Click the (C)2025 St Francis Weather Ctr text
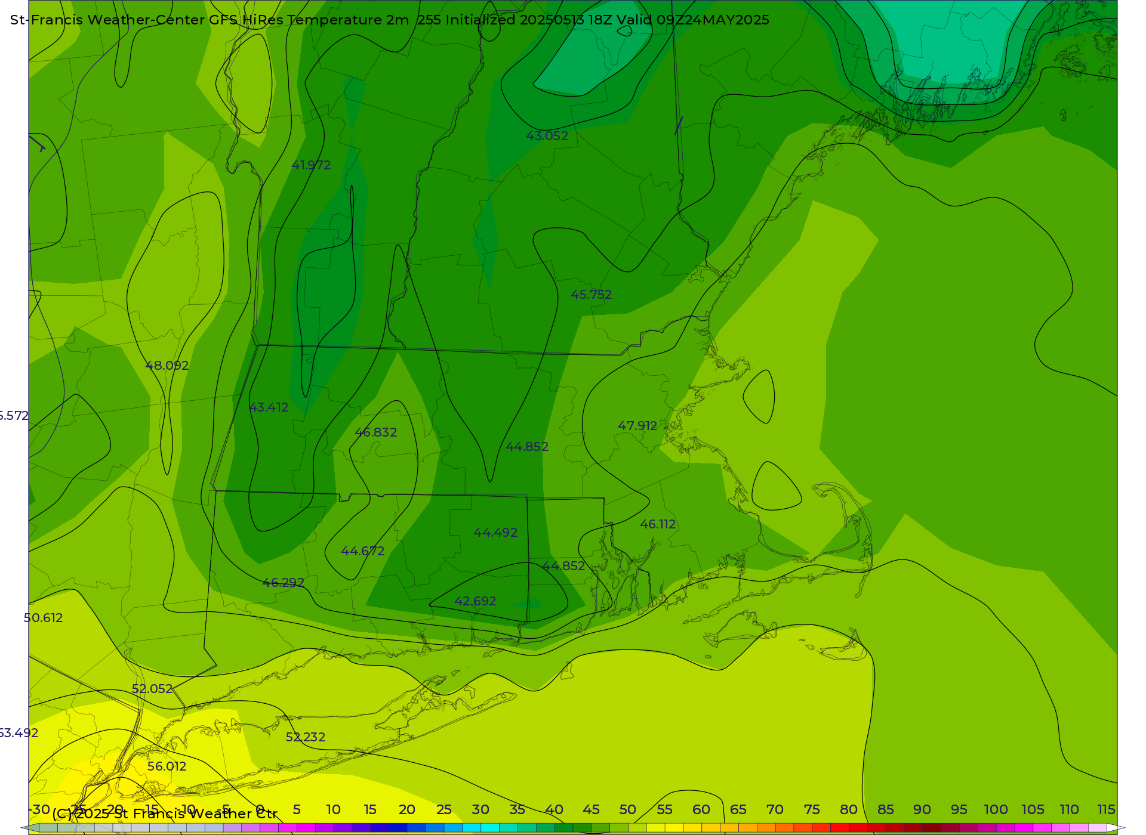Screen dimensions: 1146x835 (x=165, y=814)
